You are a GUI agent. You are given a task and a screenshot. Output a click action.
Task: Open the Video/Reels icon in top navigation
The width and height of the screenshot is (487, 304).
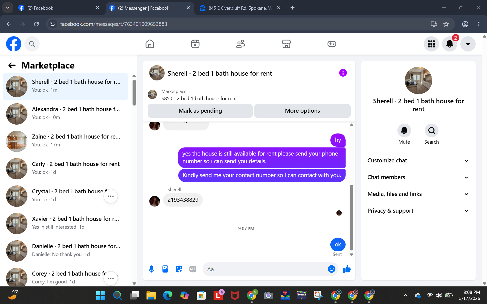(x=195, y=44)
